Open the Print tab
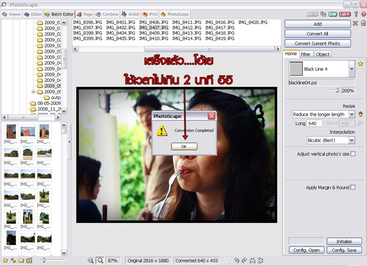The width and height of the screenshot is (367, 266). point(150,14)
